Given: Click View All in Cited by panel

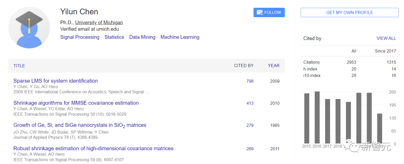Looking at the screenshot, I should coord(386,38).
